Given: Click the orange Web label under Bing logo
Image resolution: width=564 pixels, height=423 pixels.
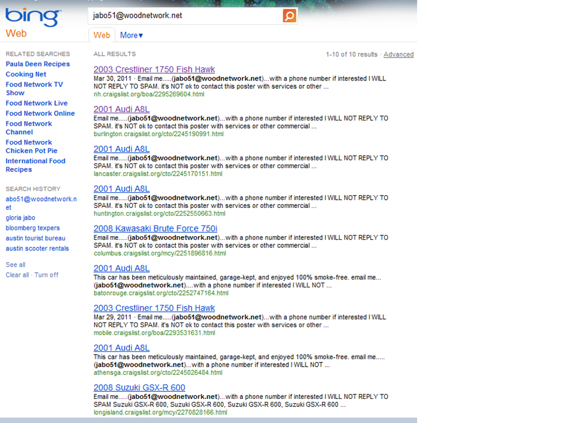Looking at the screenshot, I should point(16,33).
